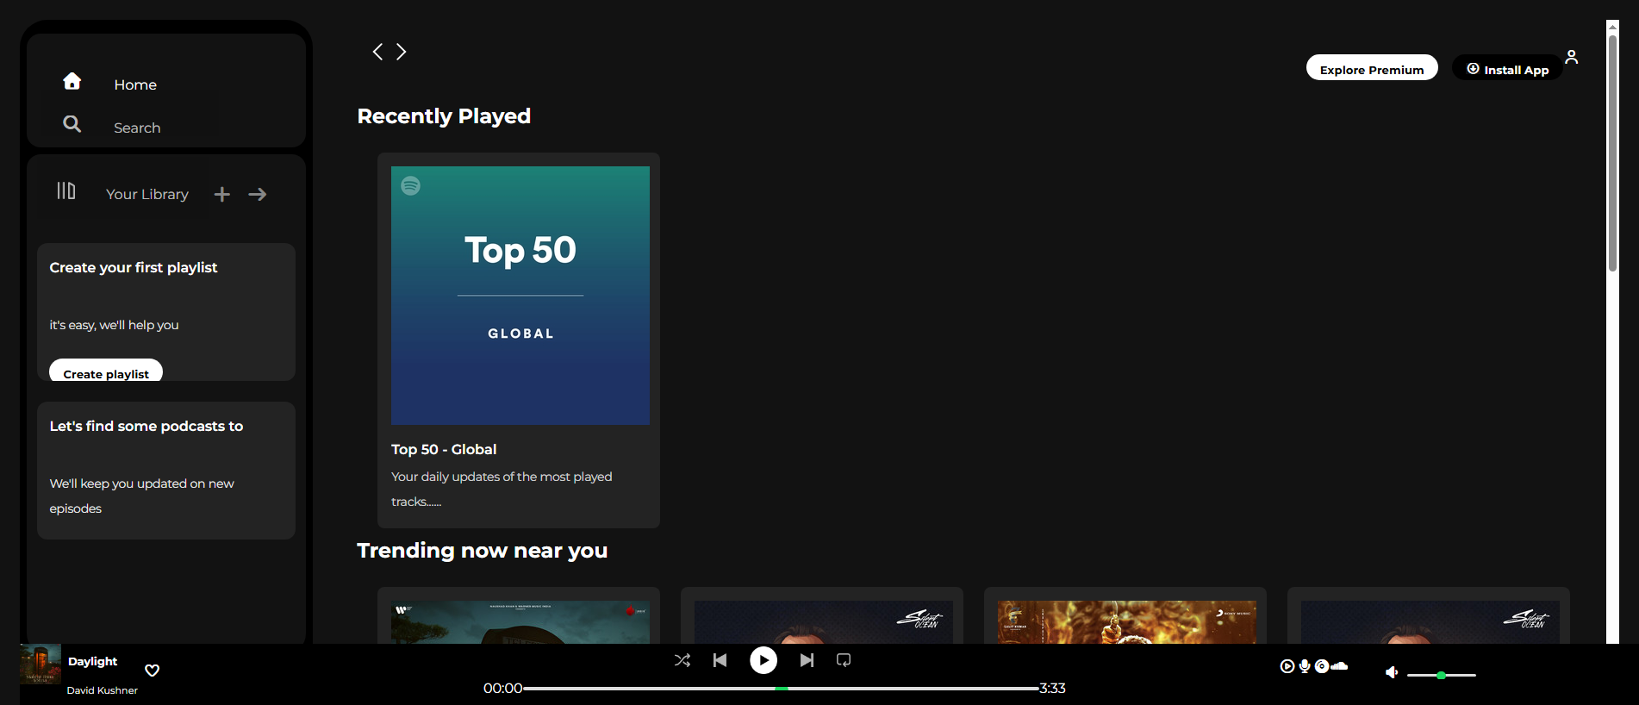Open the Your Library label
Screen dimensions: 1639x705
coord(147,195)
